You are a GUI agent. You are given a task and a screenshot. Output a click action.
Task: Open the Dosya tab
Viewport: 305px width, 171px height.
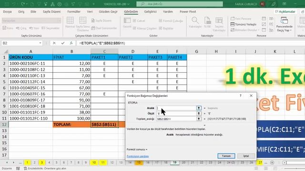pos(8,11)
